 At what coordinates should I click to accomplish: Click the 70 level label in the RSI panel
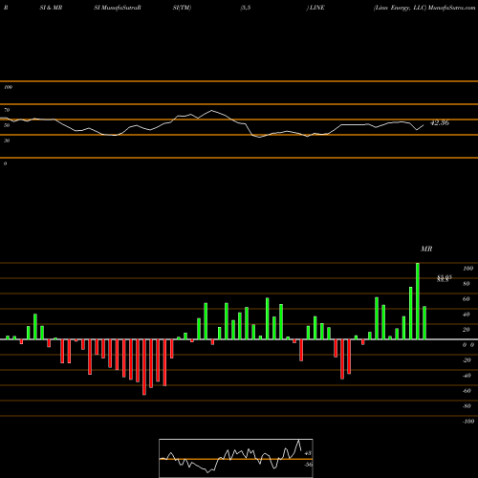point(7,110)
